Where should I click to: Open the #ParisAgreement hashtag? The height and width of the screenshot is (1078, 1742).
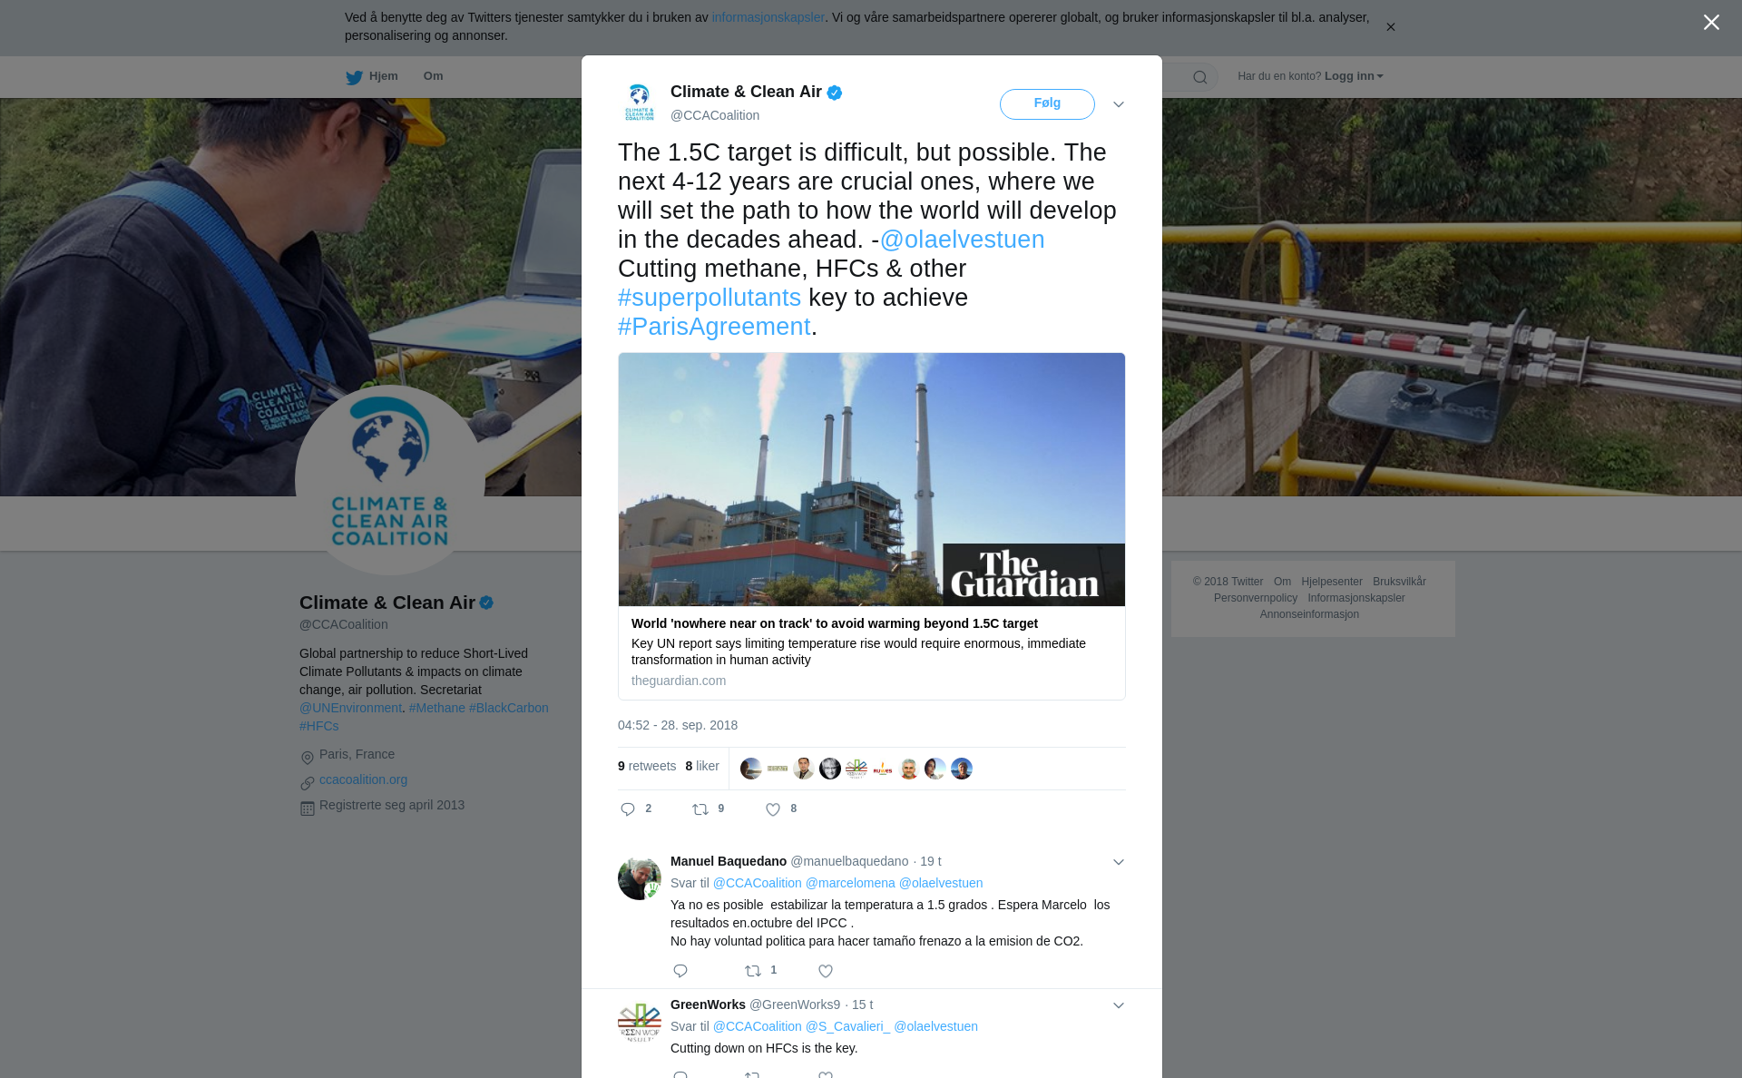pos(714,327)
